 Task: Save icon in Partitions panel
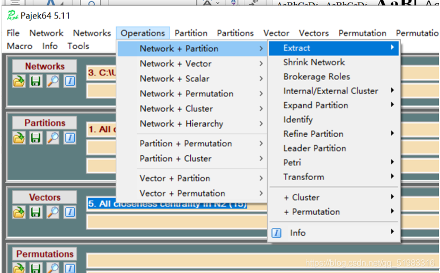click(36, 138)
